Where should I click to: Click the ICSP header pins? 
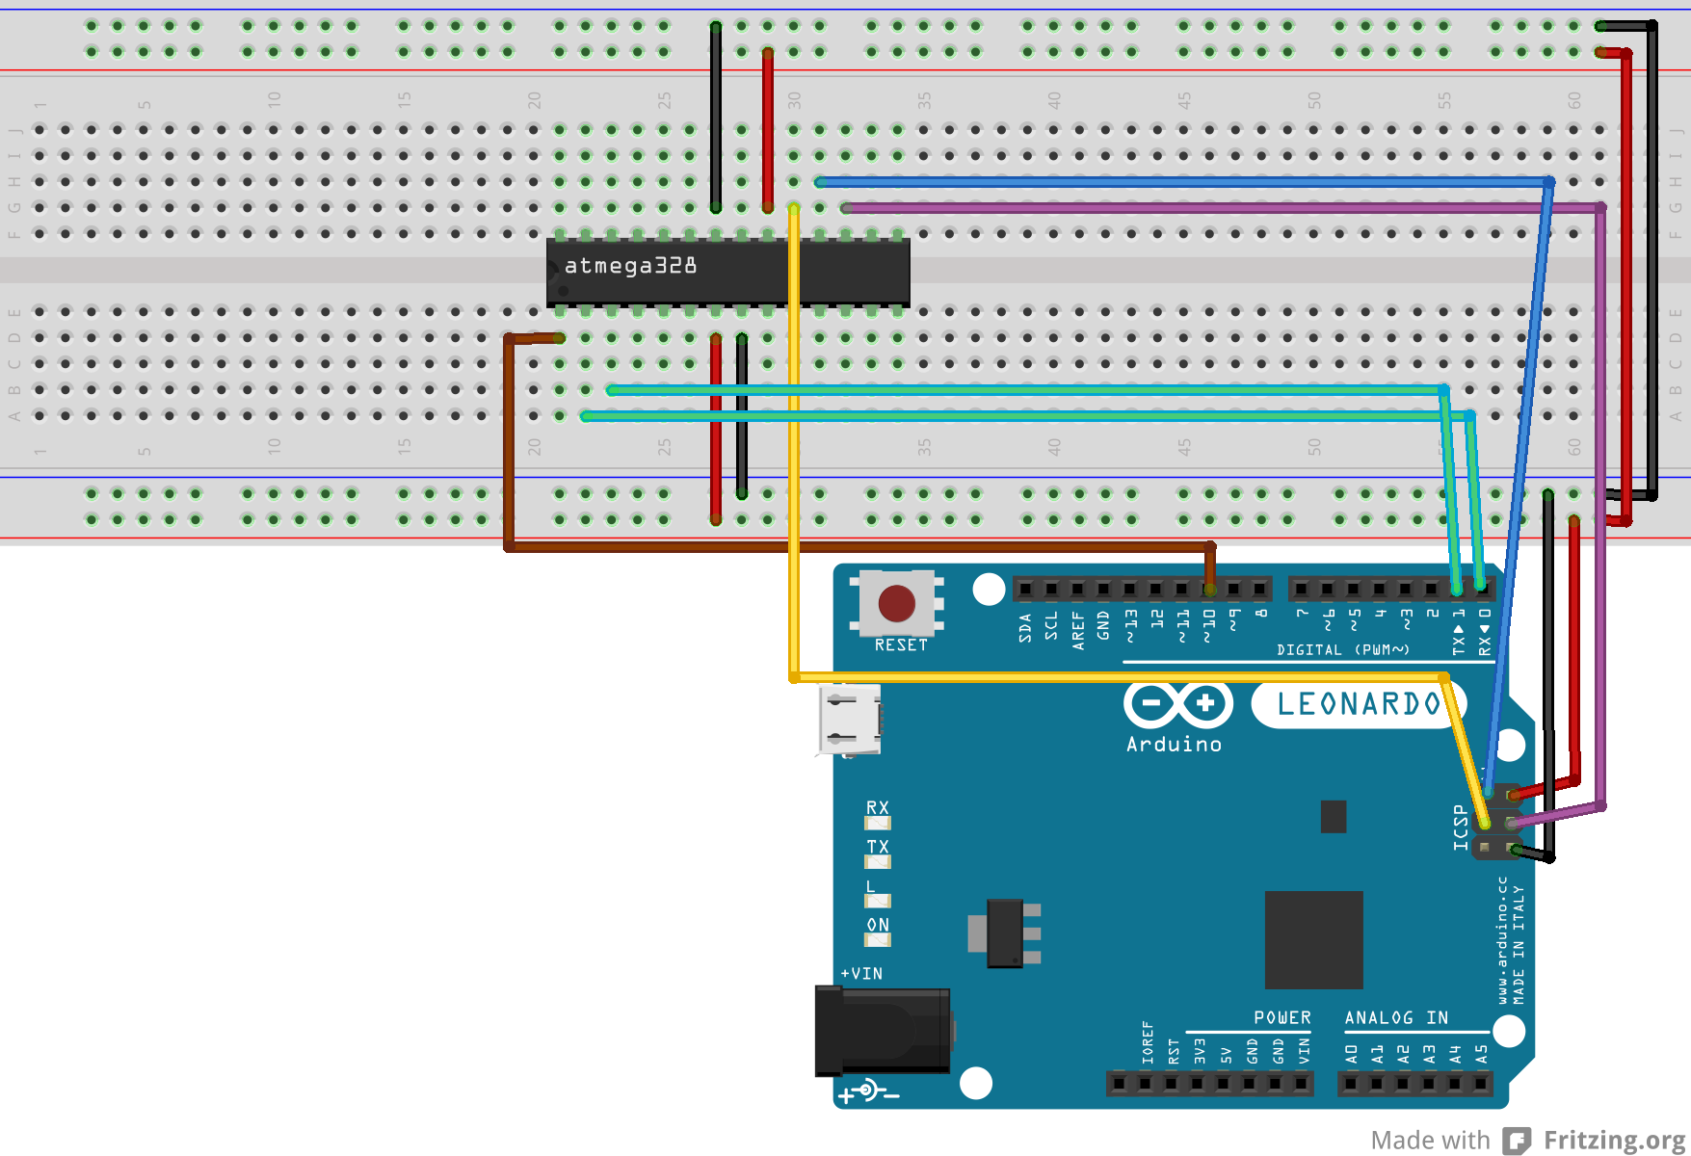tap(1498, 824)
